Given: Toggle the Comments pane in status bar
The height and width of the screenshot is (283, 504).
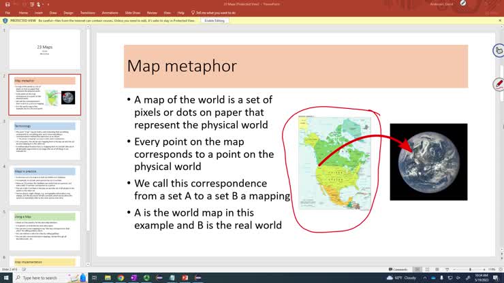Looking at the screenshot, I should tap(398, 269).
